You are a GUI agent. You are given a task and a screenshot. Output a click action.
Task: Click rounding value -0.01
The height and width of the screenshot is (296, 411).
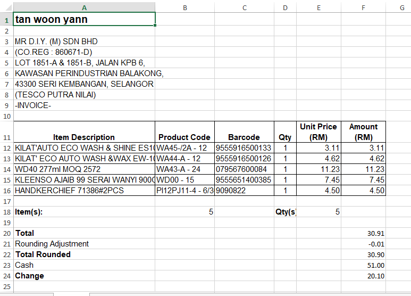click(x=363, y=244)
